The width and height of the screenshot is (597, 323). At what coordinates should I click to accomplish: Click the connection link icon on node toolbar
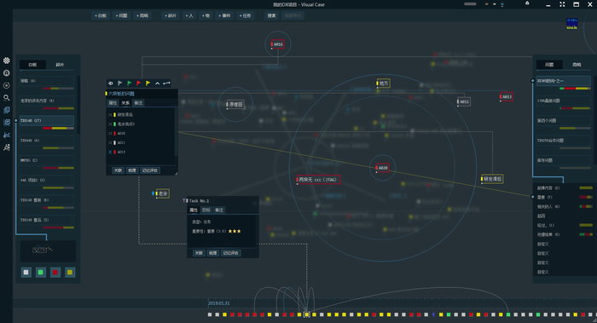167,83
